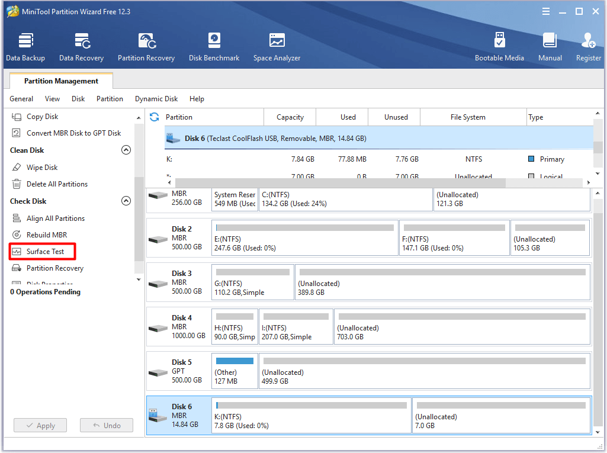Open the Manual

tap(550, 47)
